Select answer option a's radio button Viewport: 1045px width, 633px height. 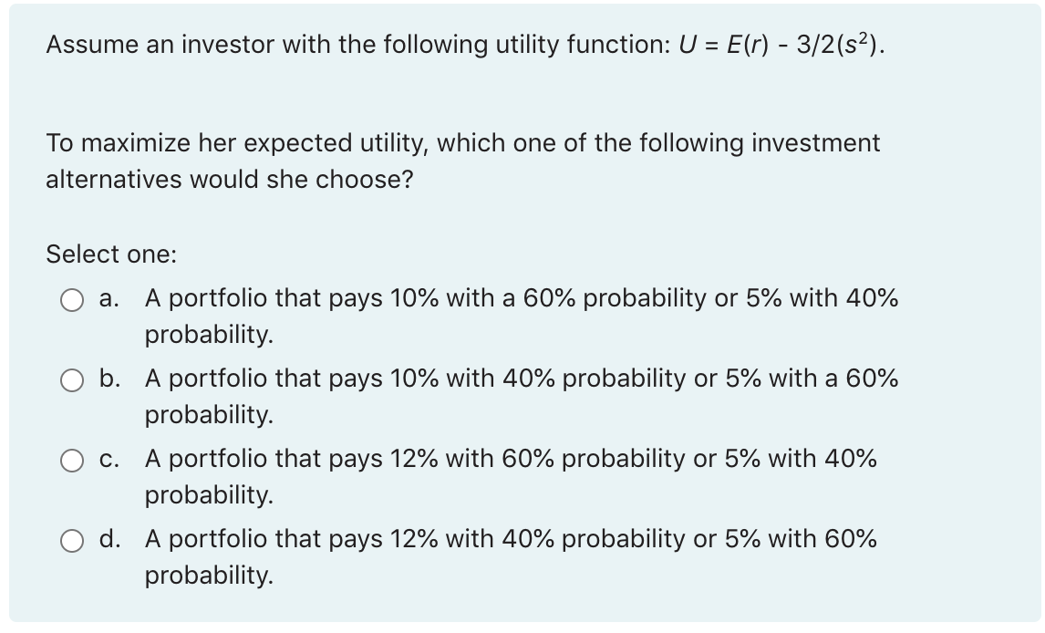(x=73, y=298)
